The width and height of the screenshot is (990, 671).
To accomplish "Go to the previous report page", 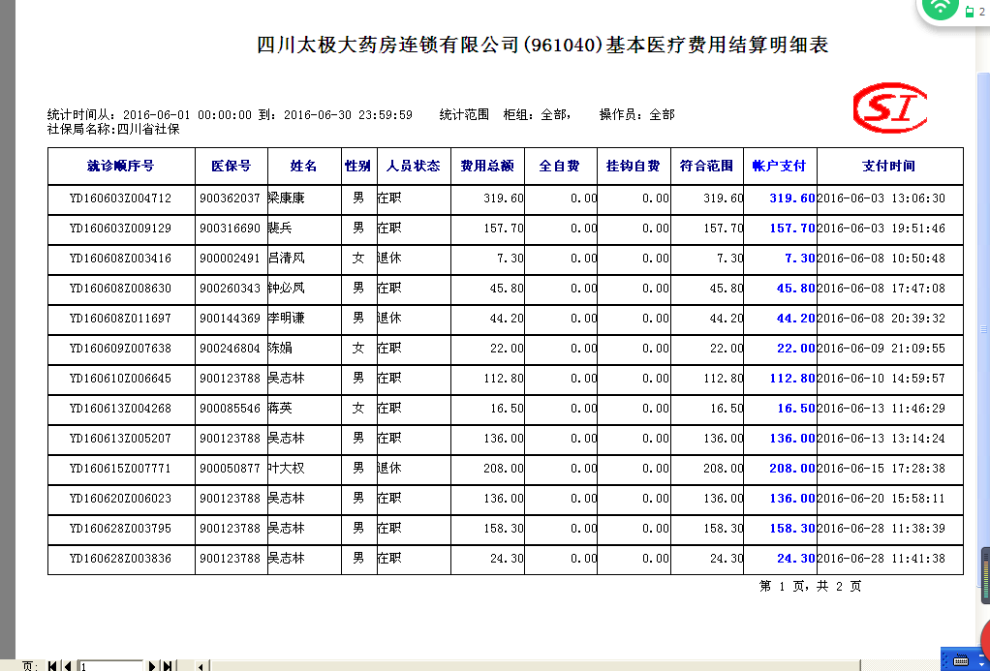I will click(x=68, y=666).
